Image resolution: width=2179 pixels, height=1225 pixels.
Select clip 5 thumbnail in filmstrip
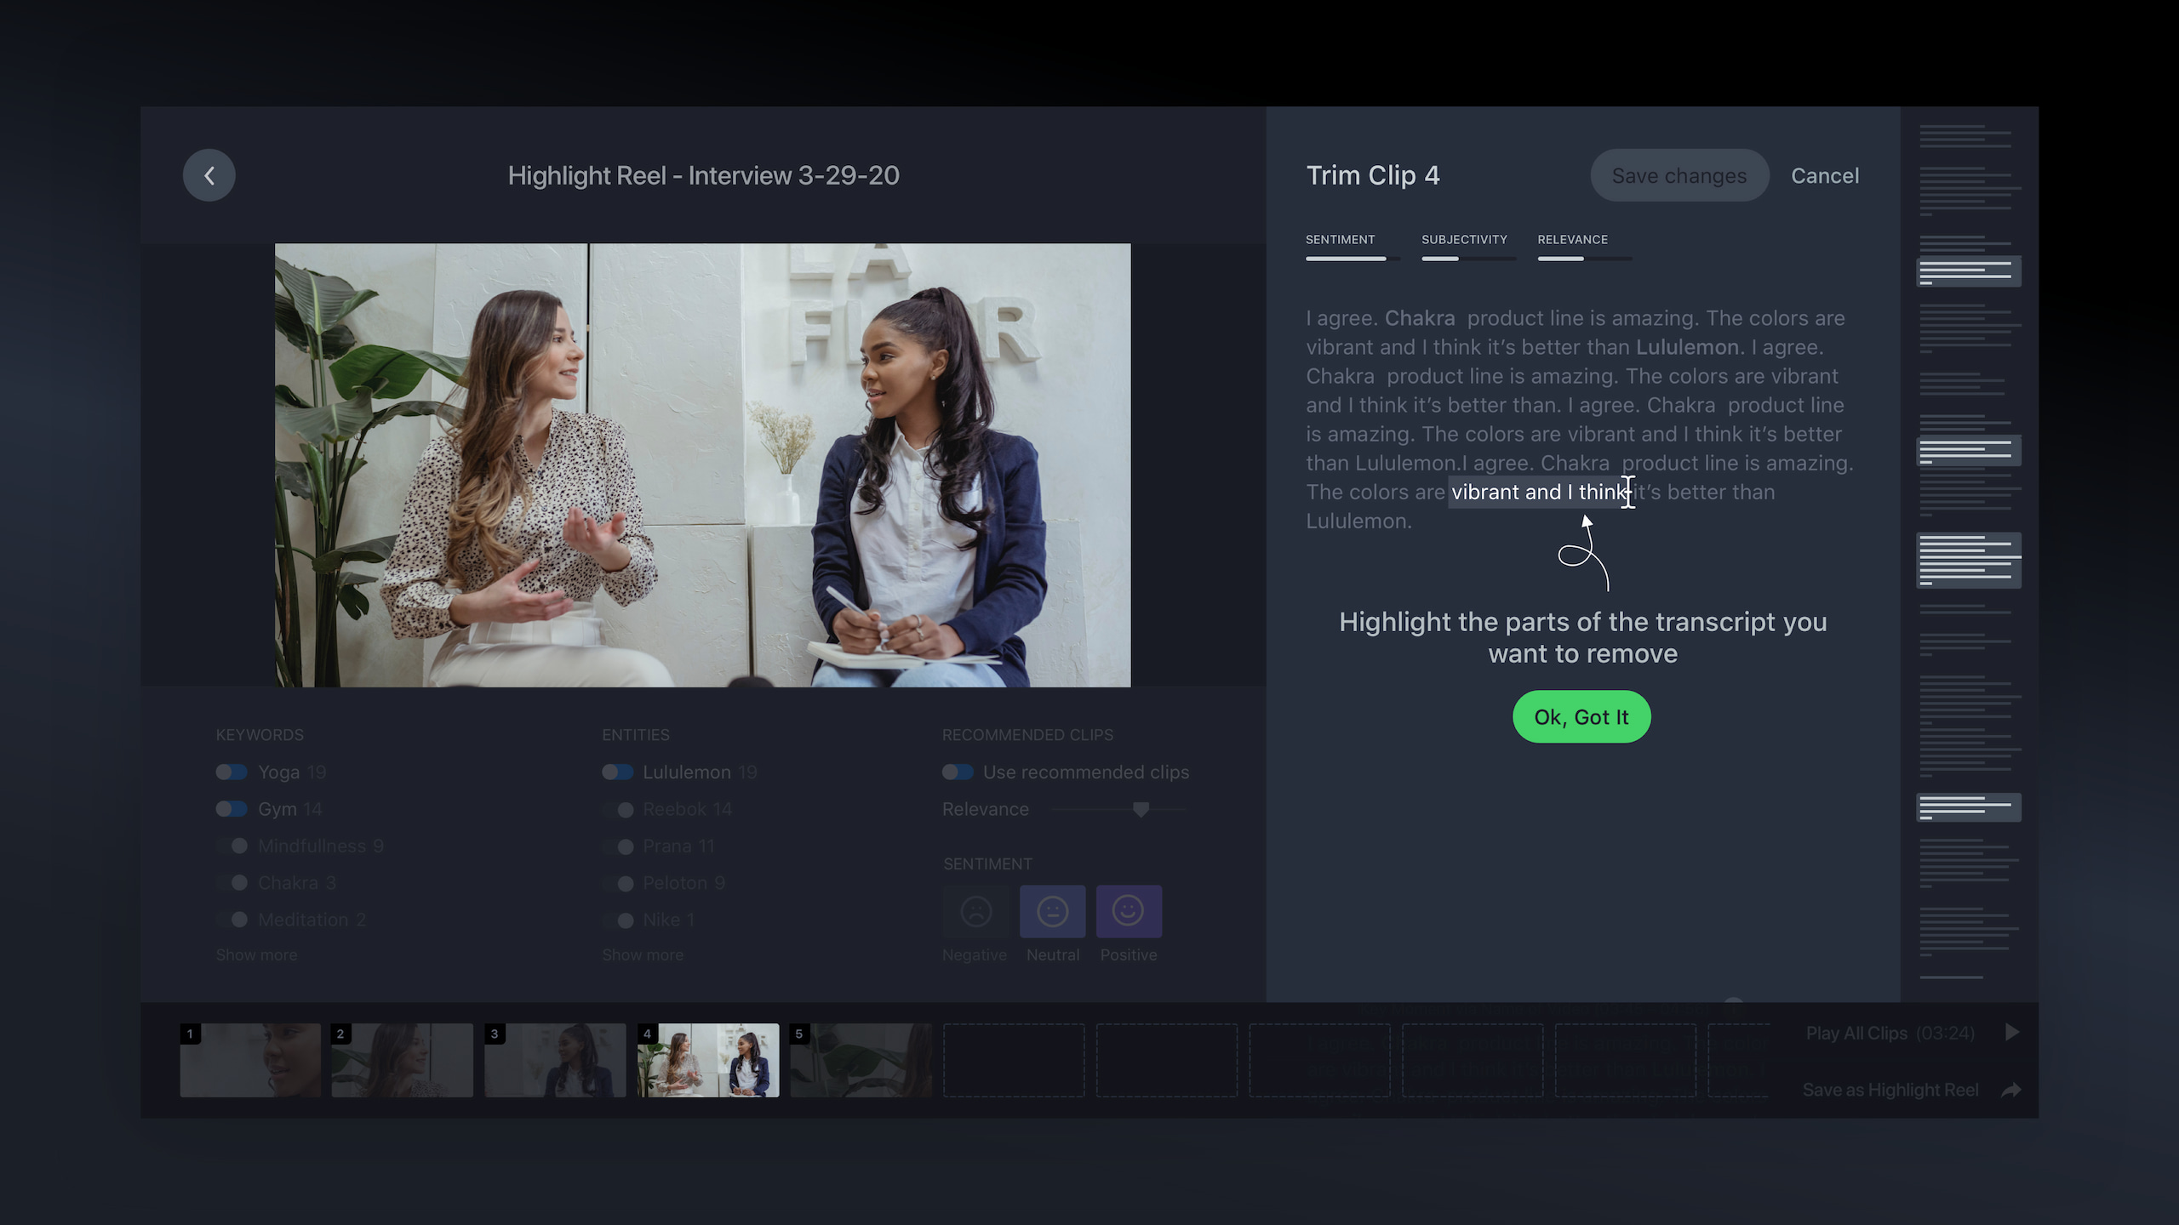click(861, 1060)
